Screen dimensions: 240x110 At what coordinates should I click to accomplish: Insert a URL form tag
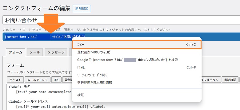point(56,80)
